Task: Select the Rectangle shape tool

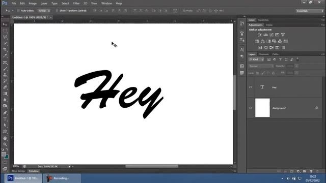Action: (x=5, y=132)
